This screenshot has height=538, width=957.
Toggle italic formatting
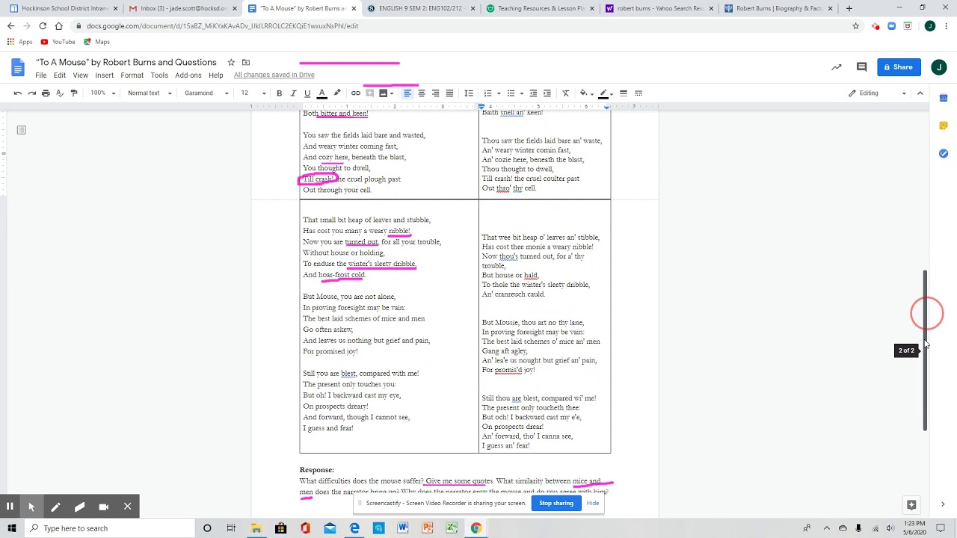(293, 93)
